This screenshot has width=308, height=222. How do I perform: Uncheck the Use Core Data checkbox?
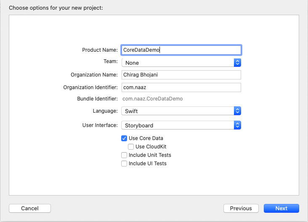click(124, 138)
